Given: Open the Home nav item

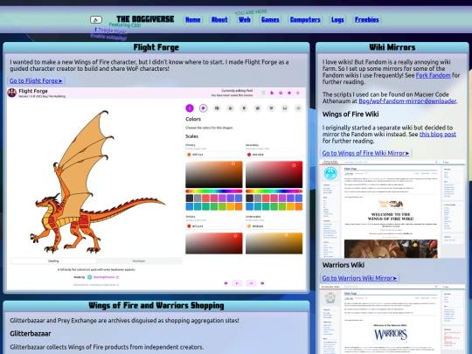Looking at the screenshot, I should (193, 20).
